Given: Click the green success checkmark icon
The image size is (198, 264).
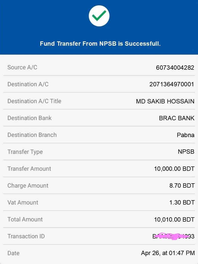Looking at the screenshot, I should point(99,16).
